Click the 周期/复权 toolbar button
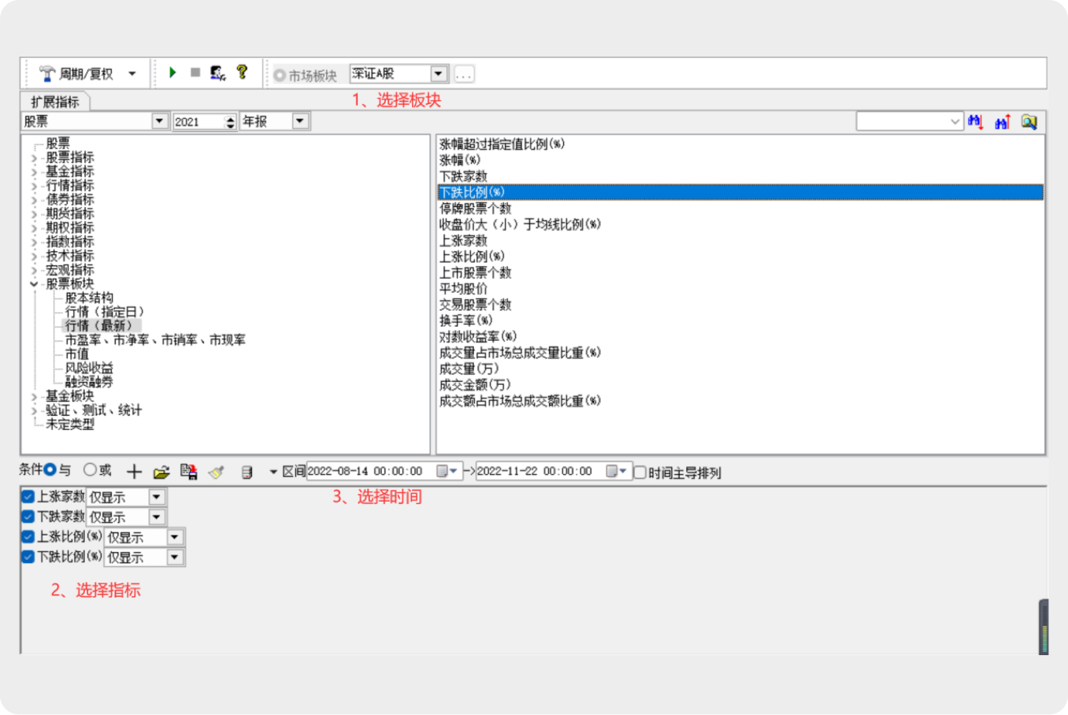Viewport: 1068px width, 715px height. coord(86,74)
